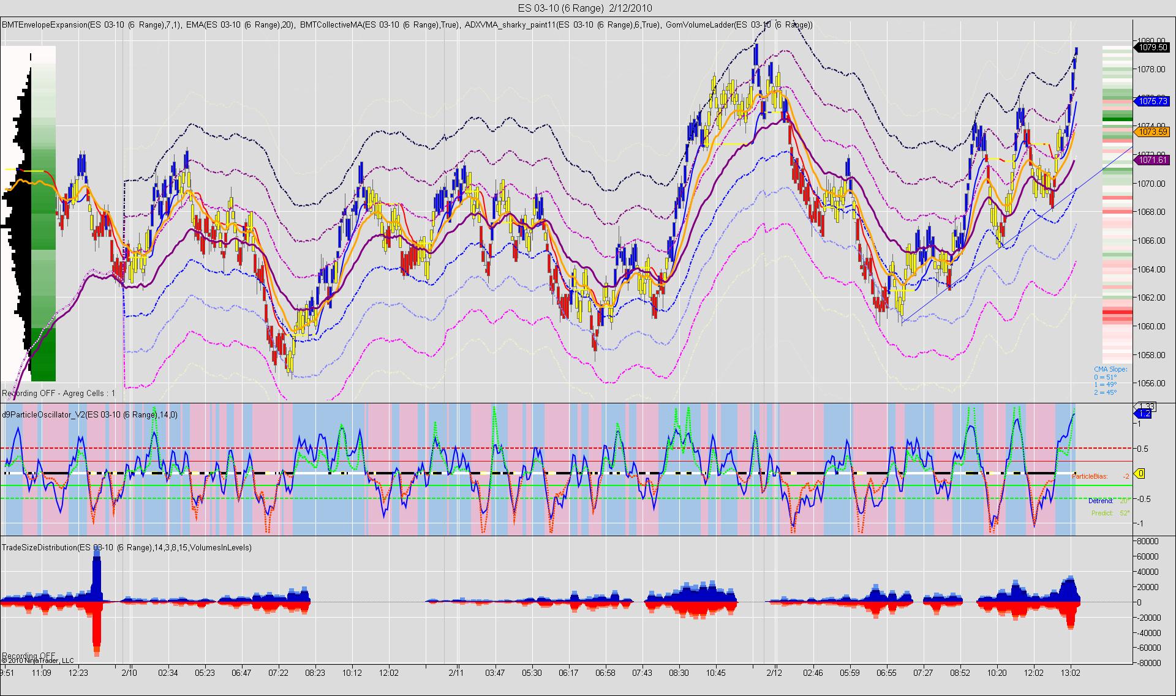Select the 03:47 time axis label
Viewport: 1176px width, 696px height.
tap(495, 672)
